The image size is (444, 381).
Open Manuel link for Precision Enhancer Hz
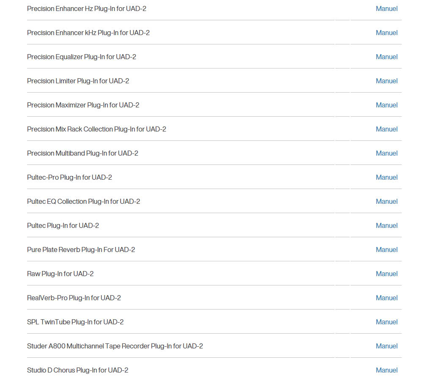tap(386, 8)
